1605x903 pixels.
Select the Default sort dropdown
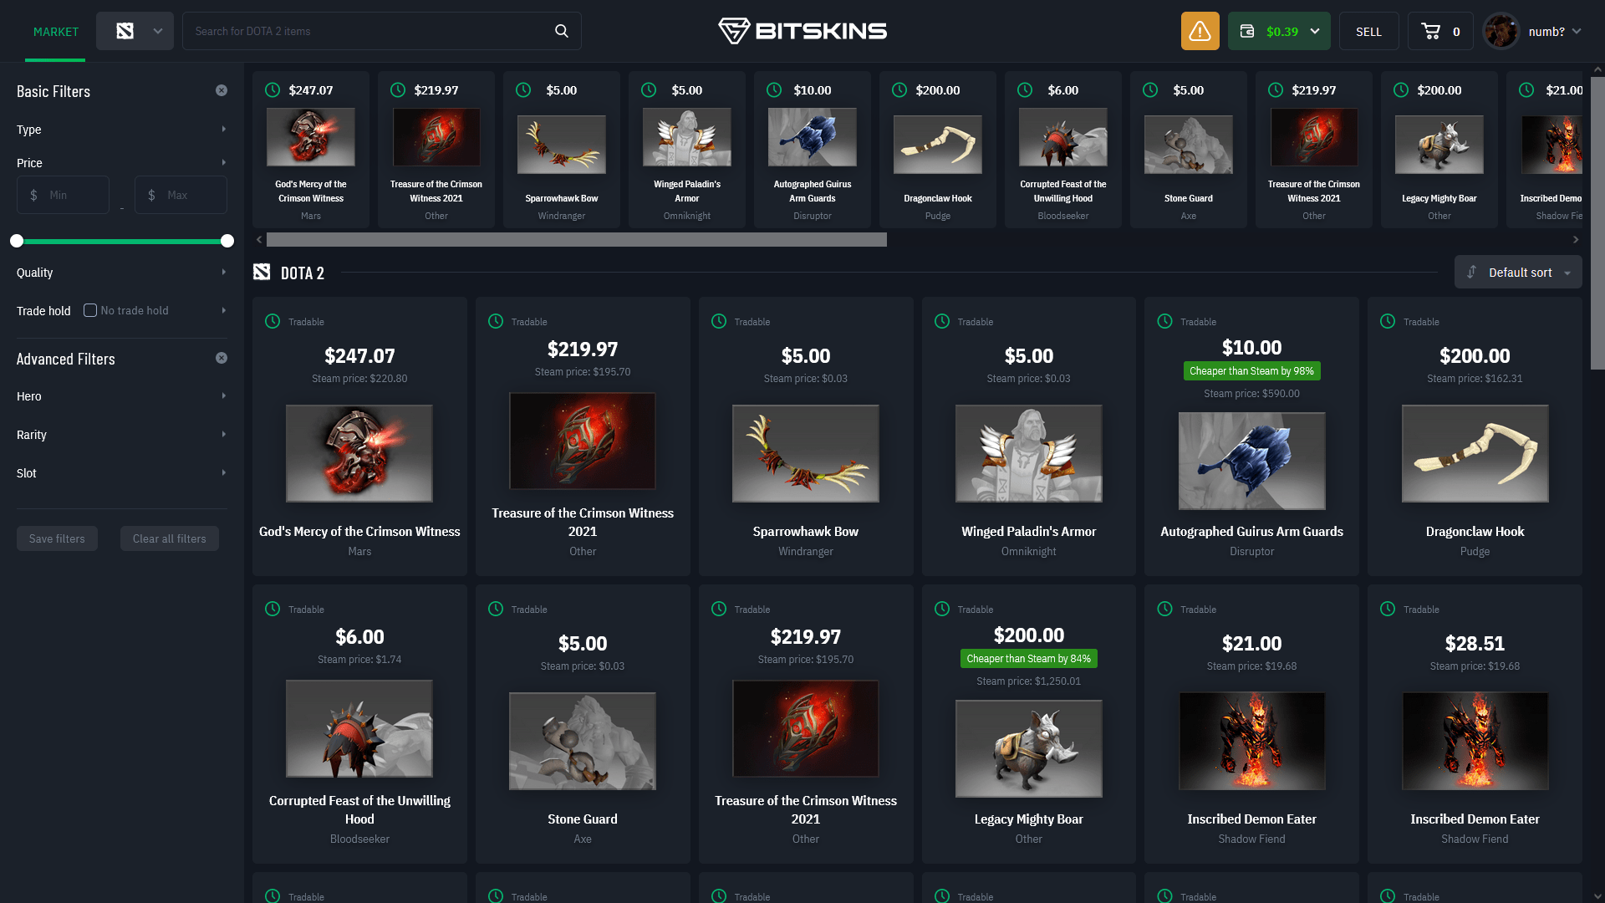tap(1519, 273)
